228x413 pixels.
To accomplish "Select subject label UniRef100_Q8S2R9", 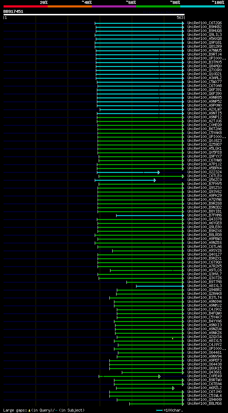I will click(204, 47).
